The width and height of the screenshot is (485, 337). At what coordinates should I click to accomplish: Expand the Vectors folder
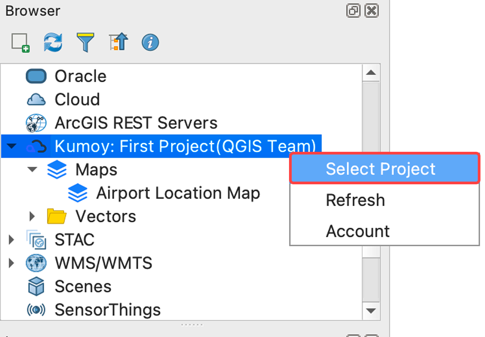[x=32, y=216]
